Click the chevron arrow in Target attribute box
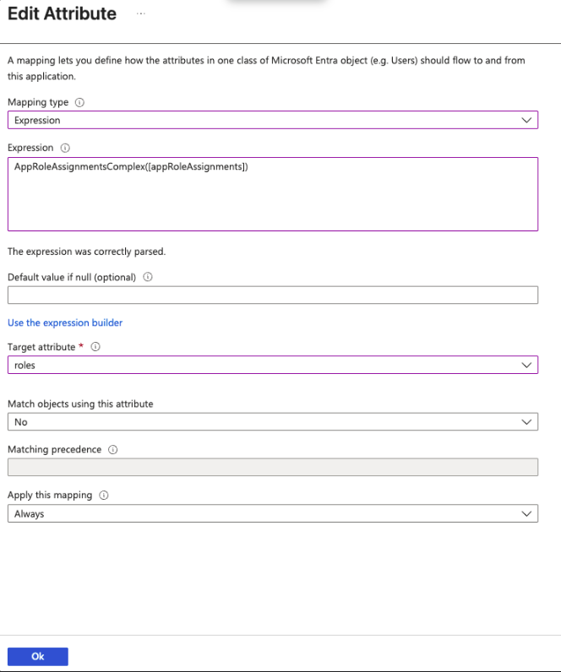 [527, 366]
